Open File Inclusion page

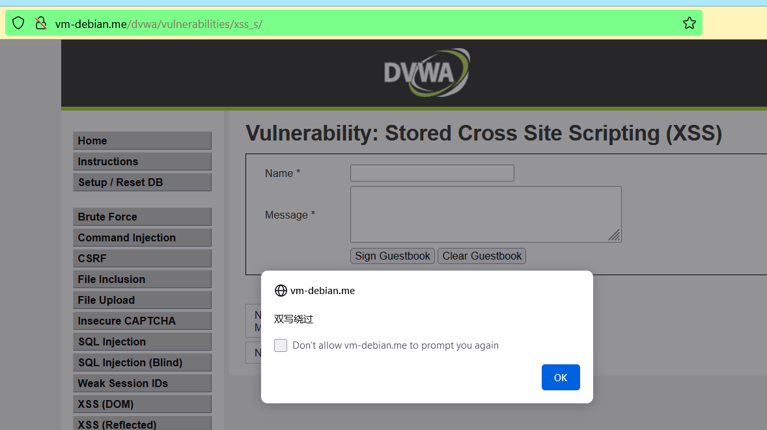pyautogui.click(x=142, y=280)
